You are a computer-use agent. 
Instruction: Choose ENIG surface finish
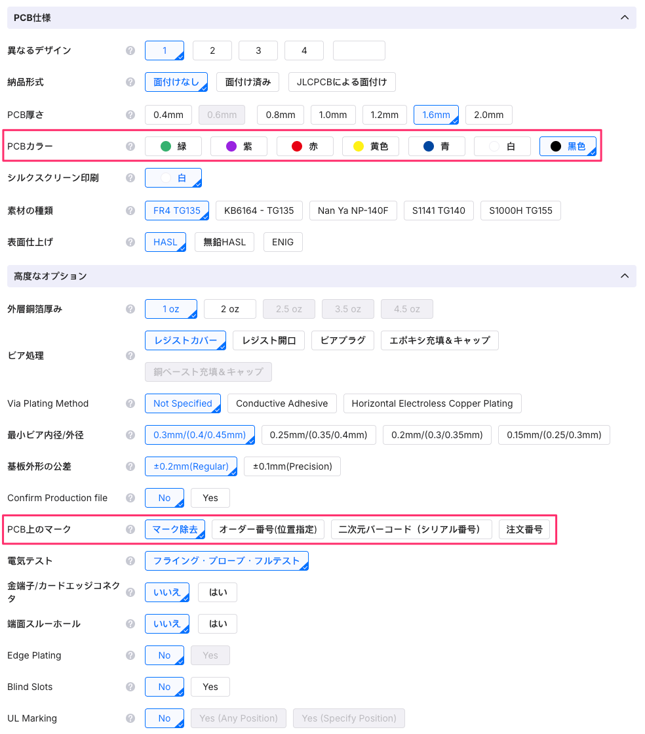click(x=283, y=242)
